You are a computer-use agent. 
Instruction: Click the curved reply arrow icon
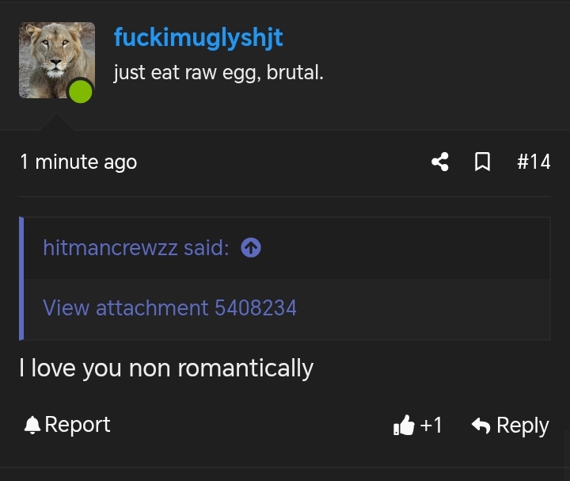[481, 425]
